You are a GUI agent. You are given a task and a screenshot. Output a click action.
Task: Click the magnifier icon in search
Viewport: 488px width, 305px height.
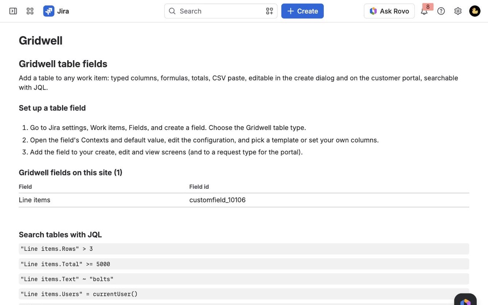click(x=172, y=11)
